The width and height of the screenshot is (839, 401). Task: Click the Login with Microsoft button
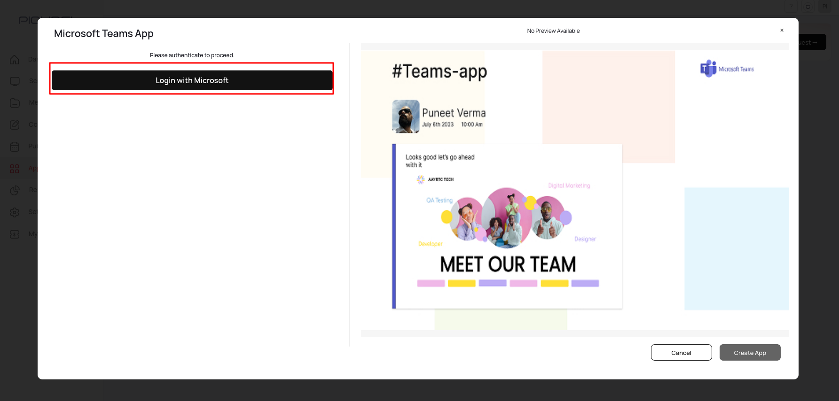pyautogui.click(x=192, y=80)
